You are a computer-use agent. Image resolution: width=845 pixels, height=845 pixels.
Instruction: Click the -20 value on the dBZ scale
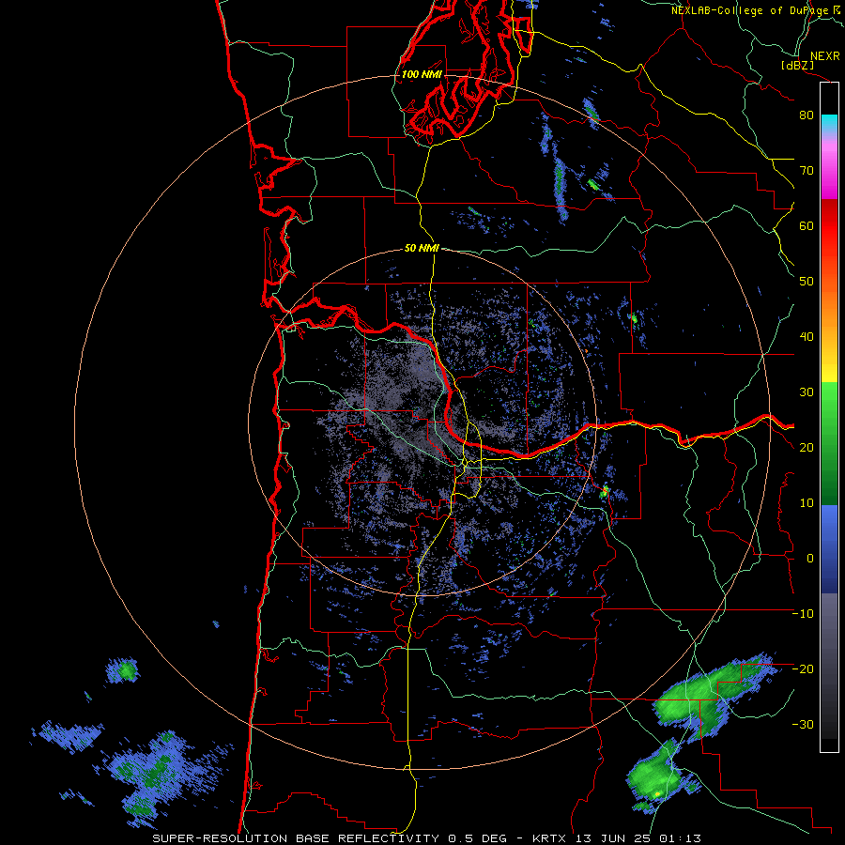[x=803, y=668]
